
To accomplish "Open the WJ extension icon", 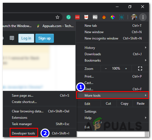I will [95, 17].
